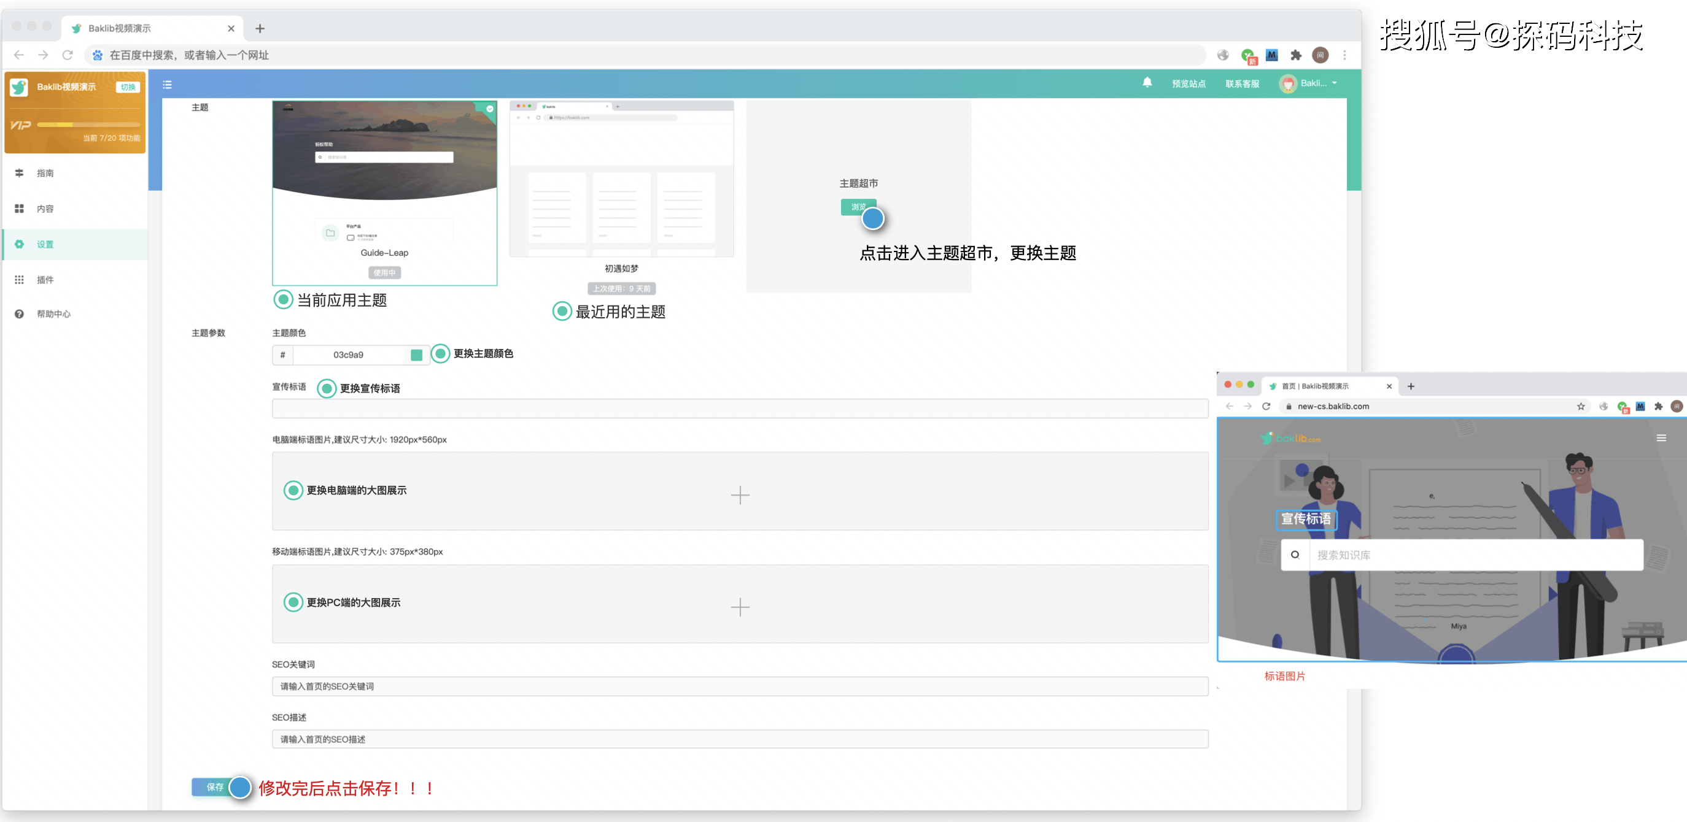Bookmark page with star in preview window
The width and height of the screenshot is (1687, 822).
click(1581, 407)
